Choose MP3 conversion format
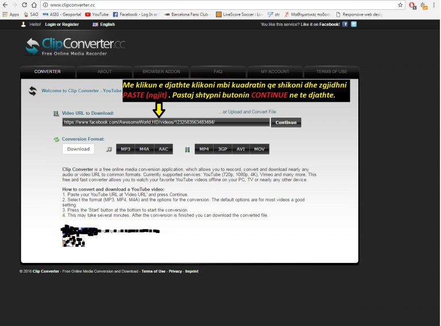The image size is (441, 326). tap(125, 149)
